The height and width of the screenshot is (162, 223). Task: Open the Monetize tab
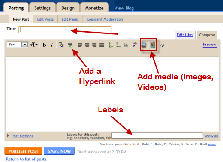(94, 8)
